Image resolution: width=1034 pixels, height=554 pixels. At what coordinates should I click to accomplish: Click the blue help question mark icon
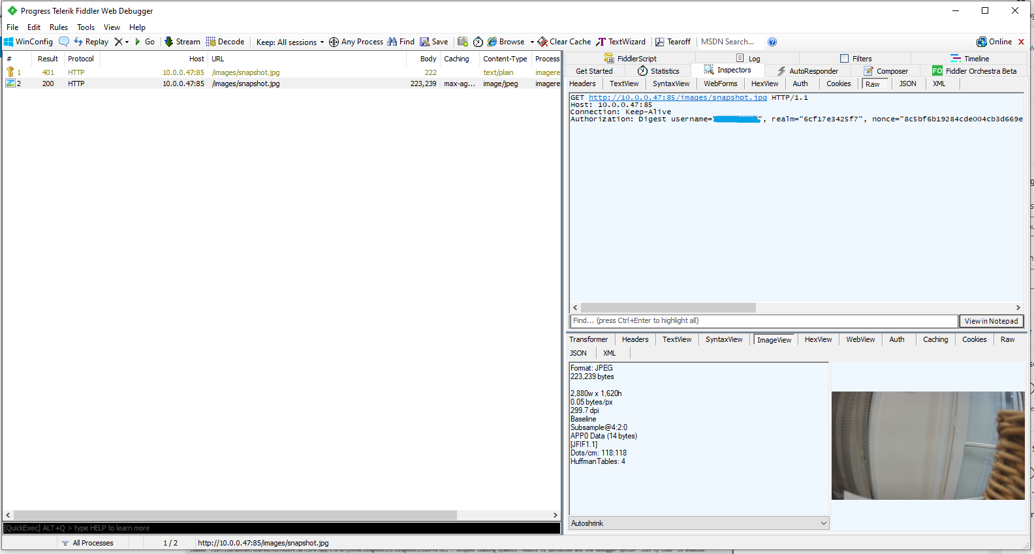772,42
